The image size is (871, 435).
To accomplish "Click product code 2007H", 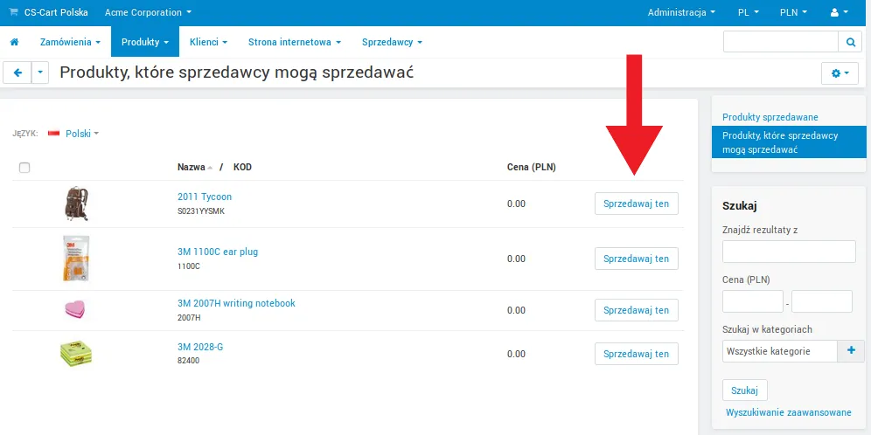I will pyautogui.click(x=190, y=318).
